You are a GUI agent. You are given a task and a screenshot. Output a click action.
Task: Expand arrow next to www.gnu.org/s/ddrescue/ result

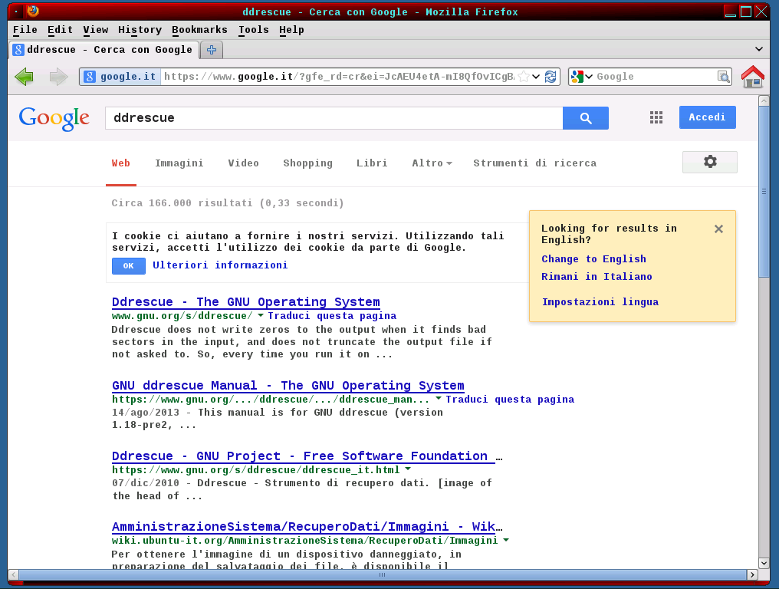(x=261, y=315)
